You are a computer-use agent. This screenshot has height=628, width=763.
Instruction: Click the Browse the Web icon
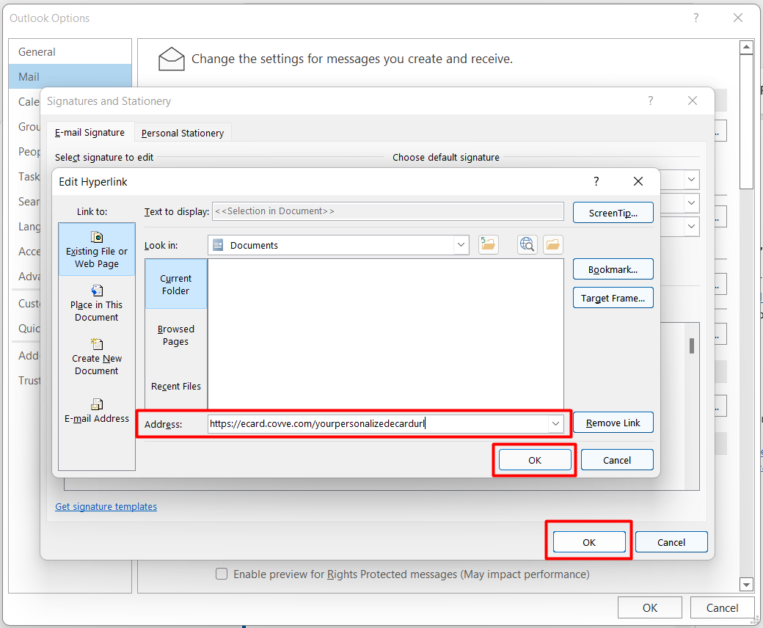tap(527, 244)
